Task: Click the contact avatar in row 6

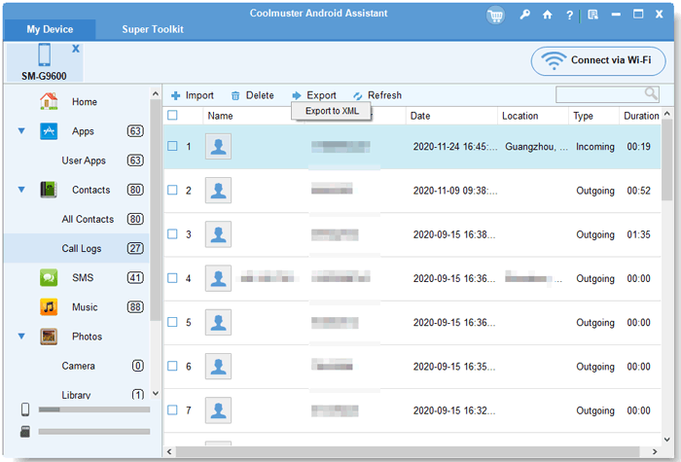Action: click(218, 366)
